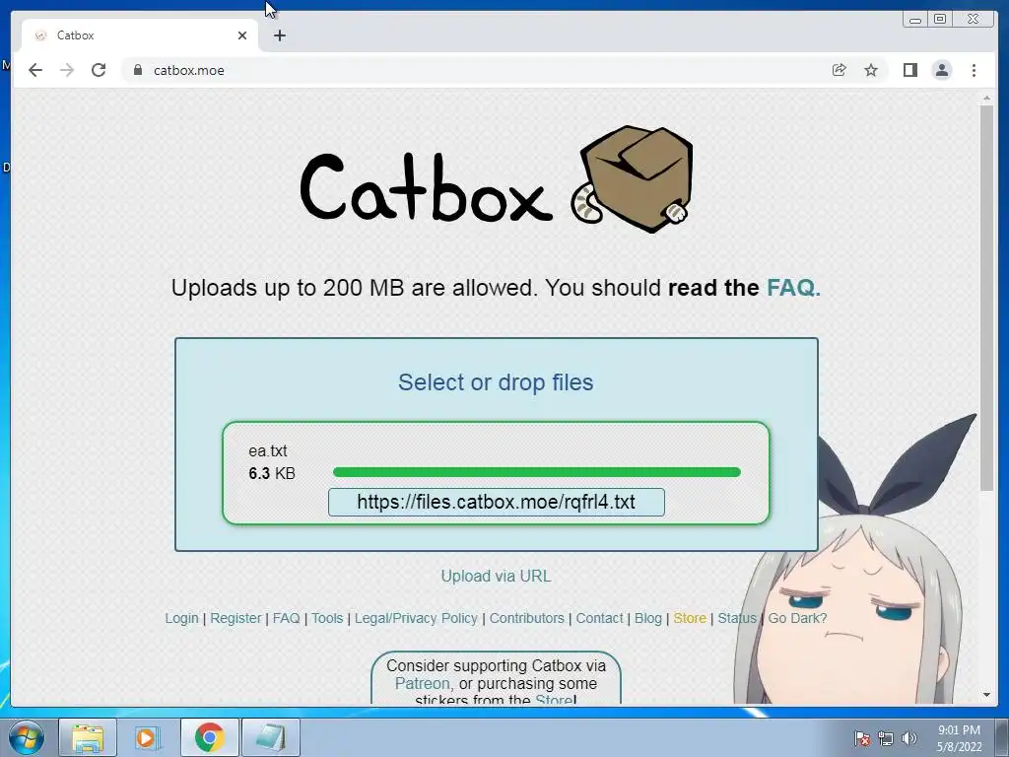
Task: Click the Select or drop files area
Action: (496, 382)
